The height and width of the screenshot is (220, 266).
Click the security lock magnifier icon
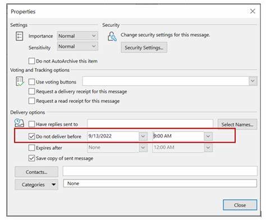click(x=112, y=36)
